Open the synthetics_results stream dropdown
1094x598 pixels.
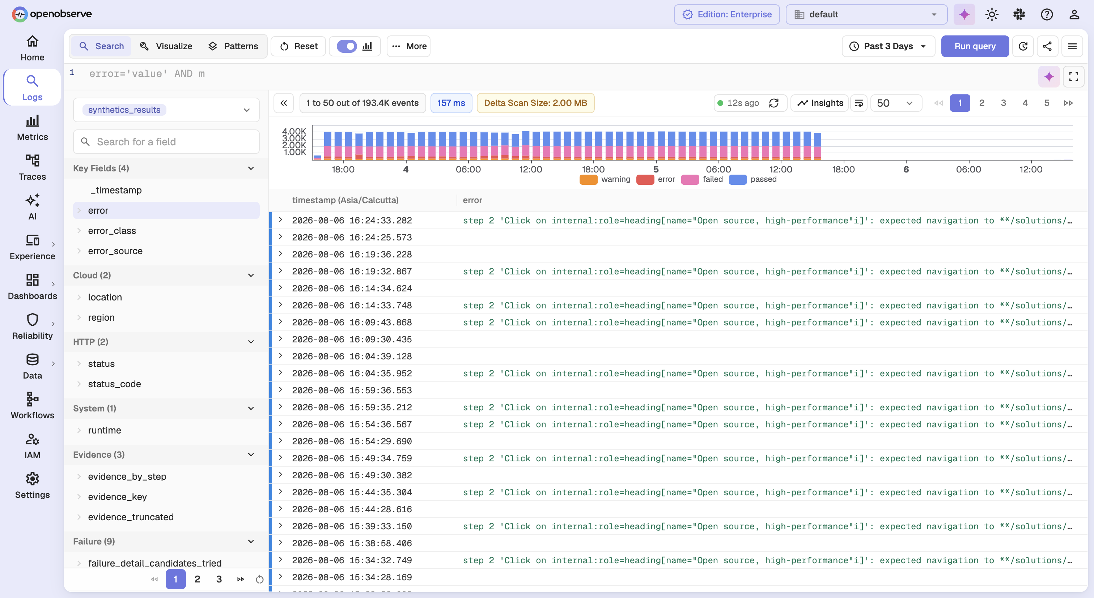point(166,110)
